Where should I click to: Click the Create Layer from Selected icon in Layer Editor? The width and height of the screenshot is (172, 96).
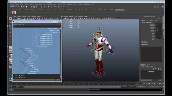coord(161,69)
